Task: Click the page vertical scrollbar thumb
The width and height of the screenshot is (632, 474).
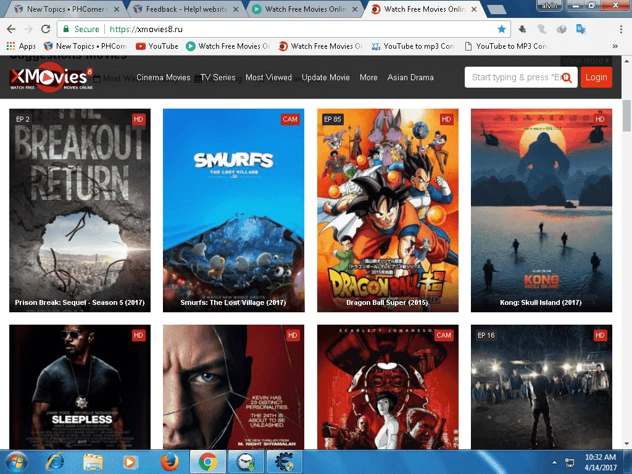Action: point(626,115)
